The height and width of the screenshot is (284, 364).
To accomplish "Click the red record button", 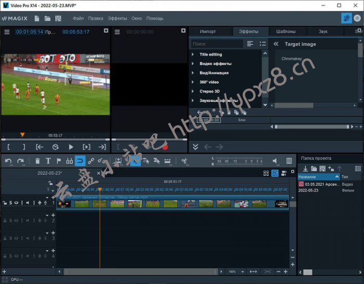I will [165, 147].
